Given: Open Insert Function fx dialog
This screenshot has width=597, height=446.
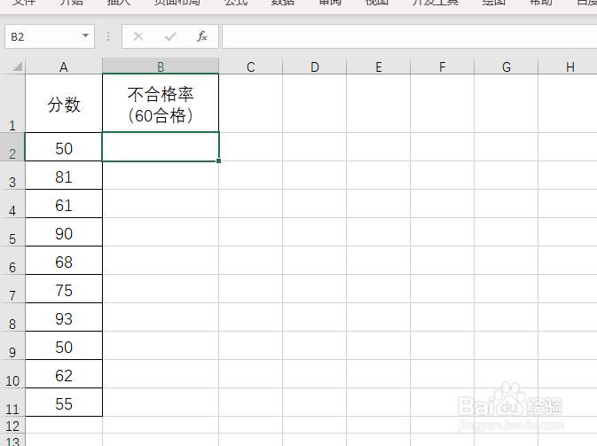Looking at the screenshot, I should point(202,36).
